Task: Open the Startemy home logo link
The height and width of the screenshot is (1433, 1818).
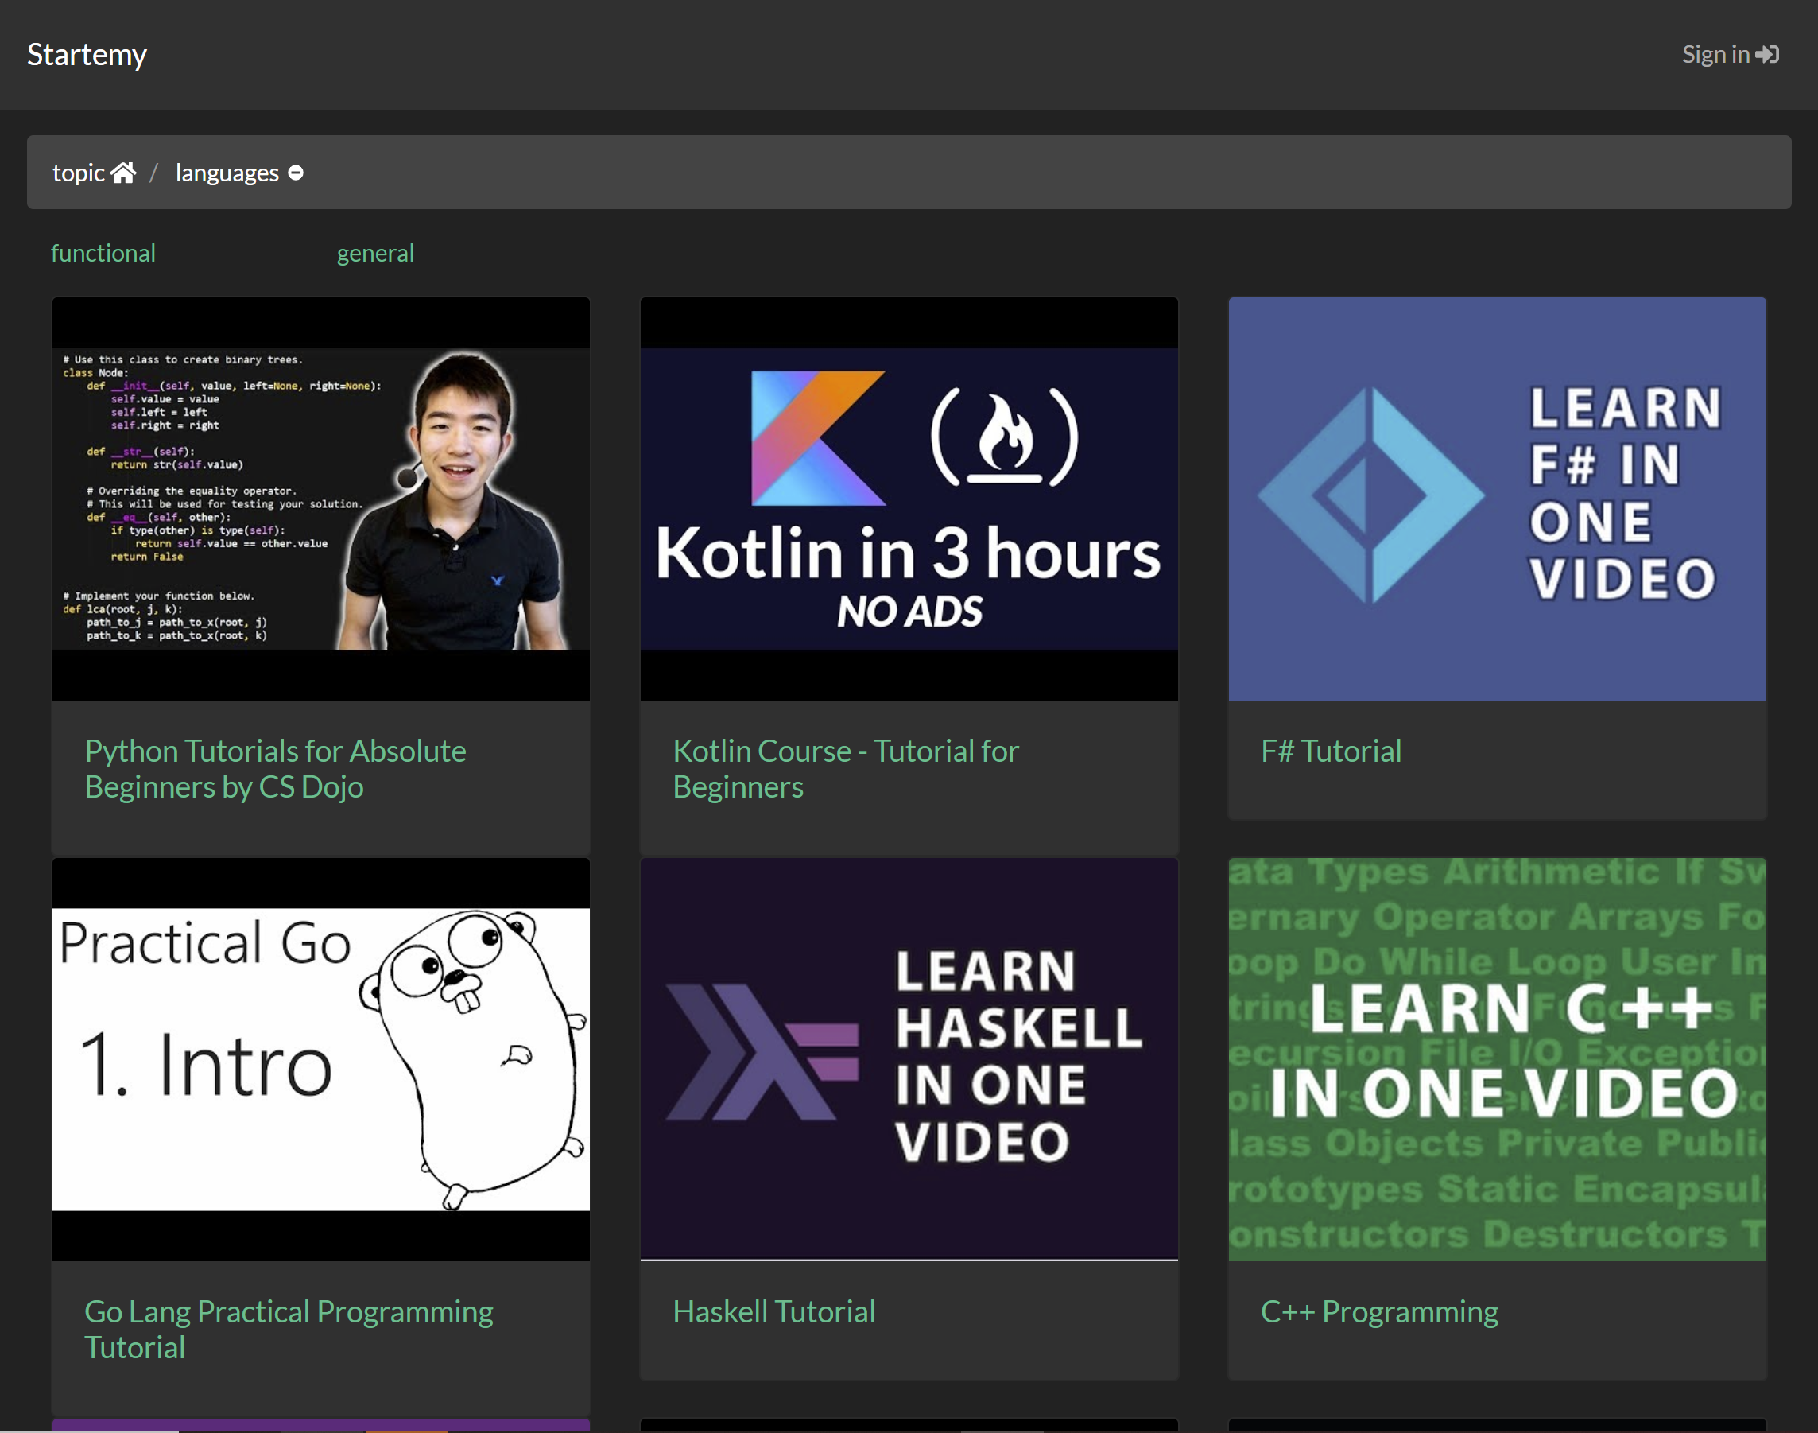Action: 87,55
